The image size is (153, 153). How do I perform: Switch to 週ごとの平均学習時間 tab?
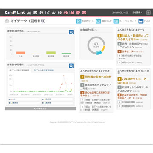click(19, 71)
